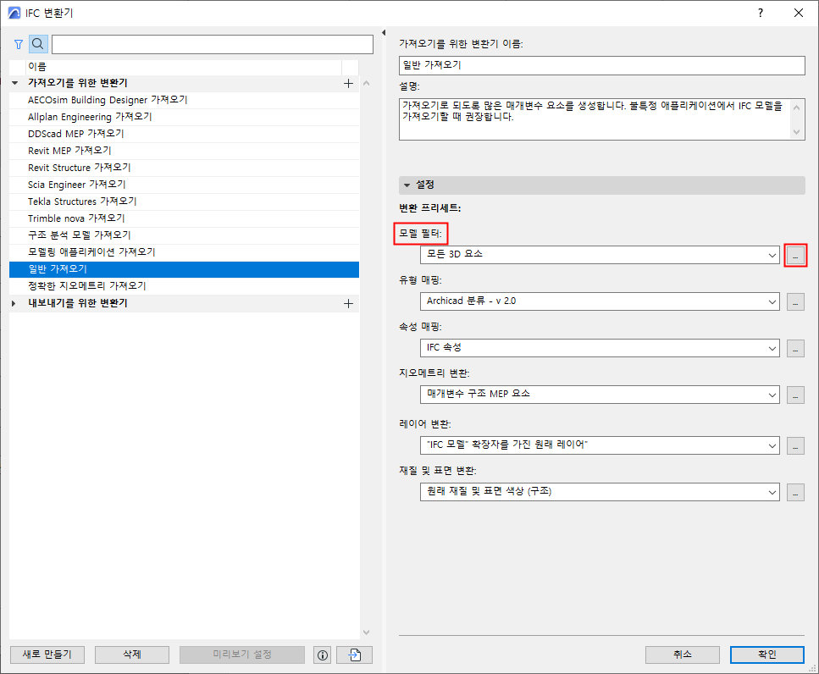Click the export translator icon button
The width and height of the screenshot is (819, 674).
click(355, 655)
